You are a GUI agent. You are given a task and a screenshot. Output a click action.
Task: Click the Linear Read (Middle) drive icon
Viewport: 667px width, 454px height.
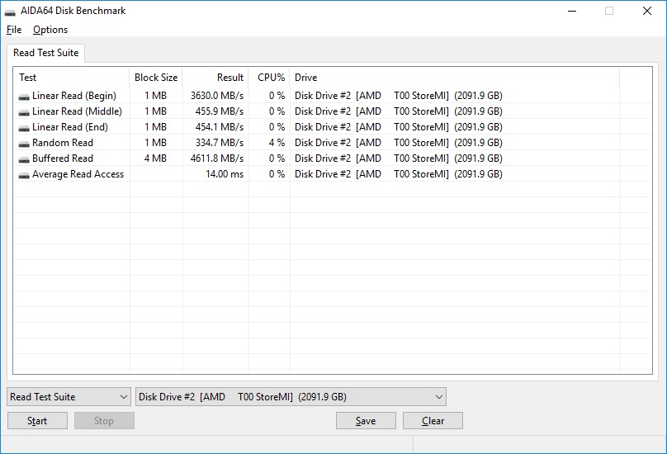coord(24,113)
